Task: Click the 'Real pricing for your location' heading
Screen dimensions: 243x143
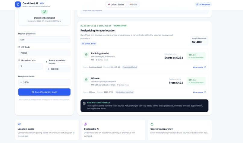Action: [x=98, y=30]
